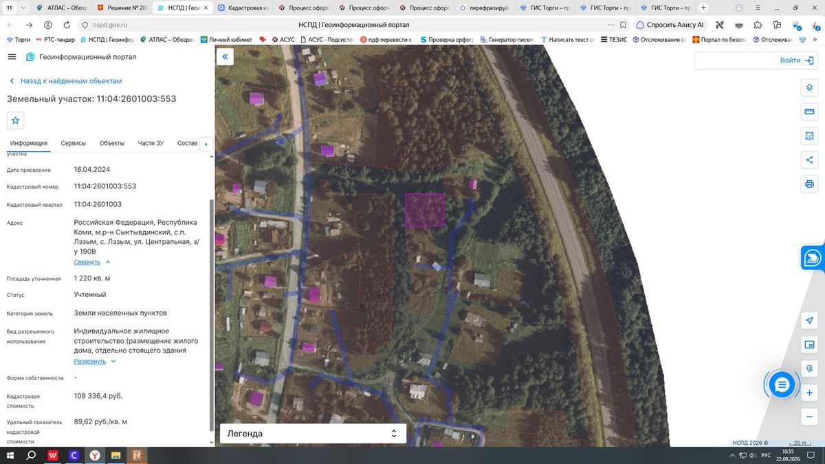Print the map
Screen dimensions: 825x464
[x=809, y=184]
